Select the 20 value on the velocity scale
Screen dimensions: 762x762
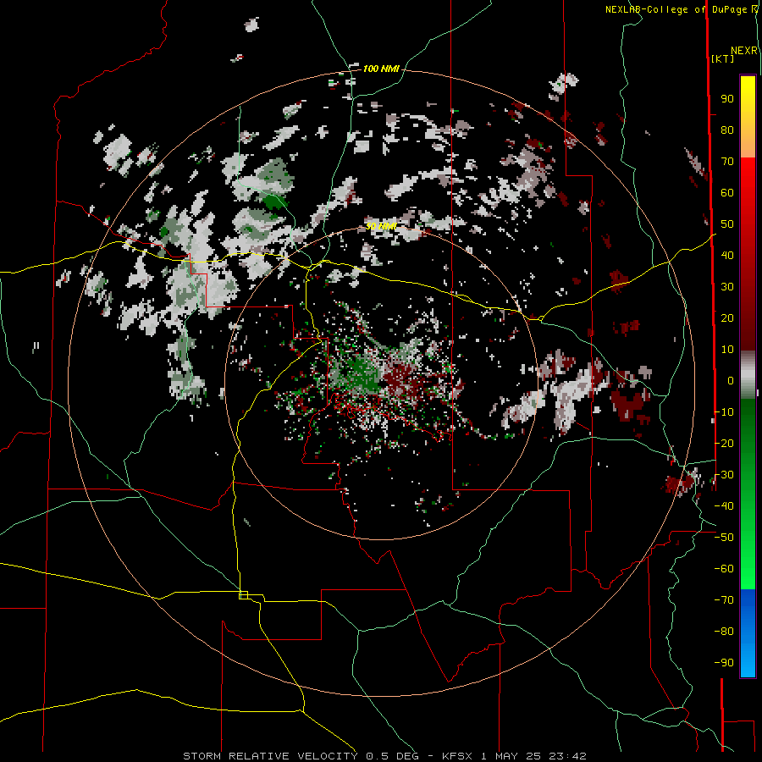(x=727, y=318)
